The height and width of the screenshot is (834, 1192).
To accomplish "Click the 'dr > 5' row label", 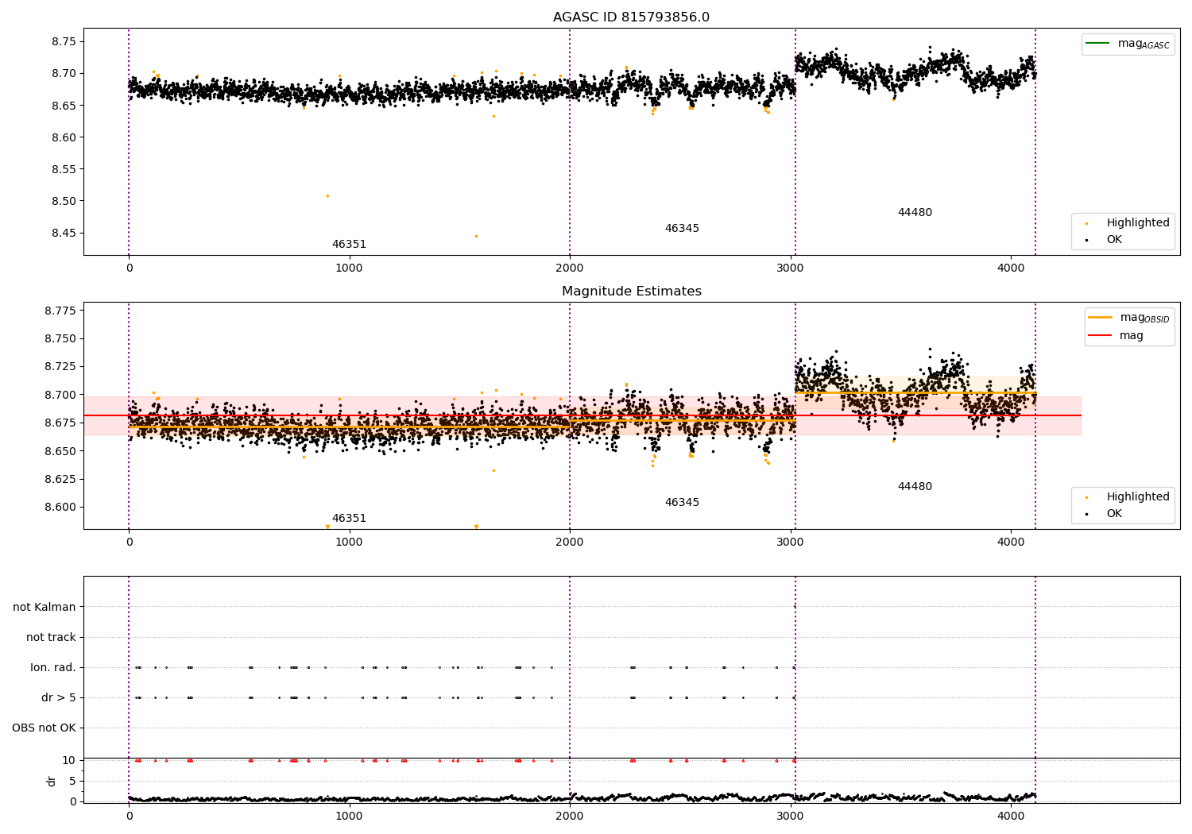I will (59, 698).
